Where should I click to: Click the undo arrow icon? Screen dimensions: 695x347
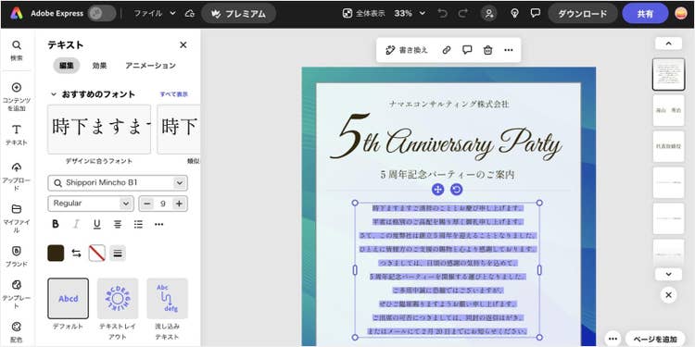pyautogui.click(x=442, y=13)
